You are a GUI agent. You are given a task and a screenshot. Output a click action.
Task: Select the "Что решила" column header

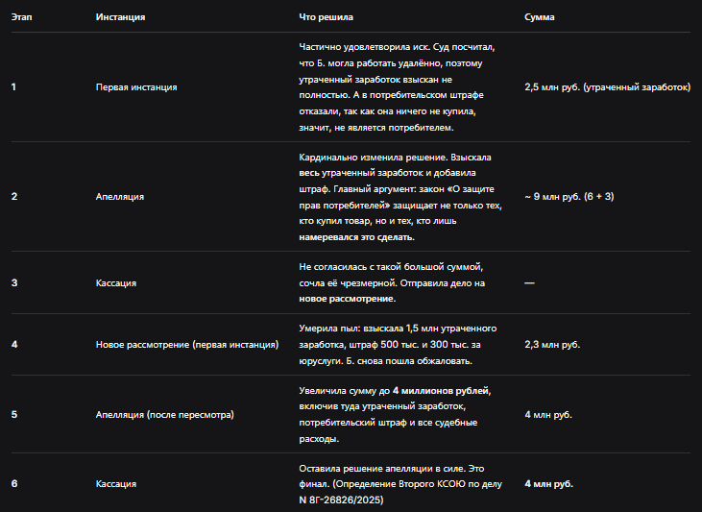(326, 17)
